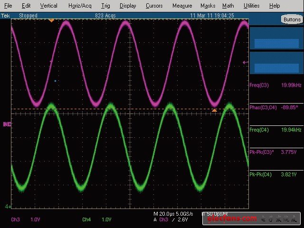The height and width of the screenshot is (228, 304).
Task: Select the Ch4 ground reference marker
Action: tap(7, 207)
